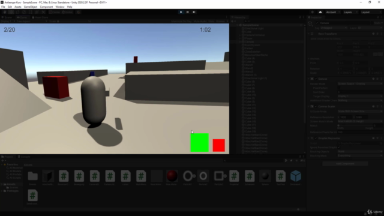
Task: Toggle the Canvas object active checkbox
Action: pyautogui.click(x=317, y=23)
